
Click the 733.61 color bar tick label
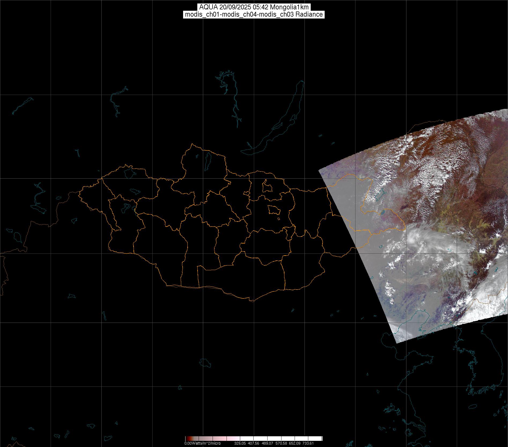308,443
